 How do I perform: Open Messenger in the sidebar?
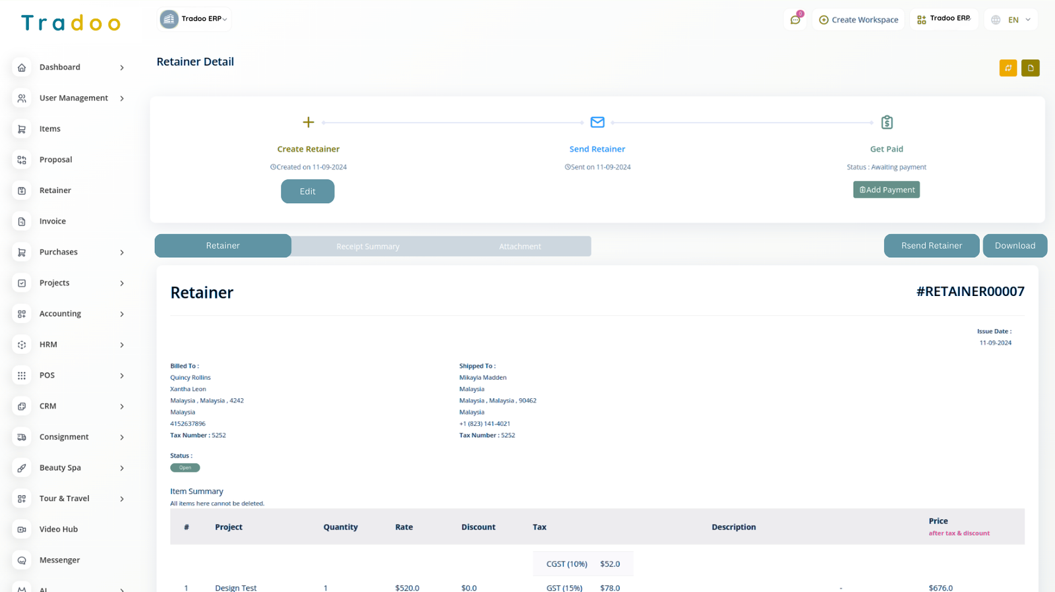[59, 560]
